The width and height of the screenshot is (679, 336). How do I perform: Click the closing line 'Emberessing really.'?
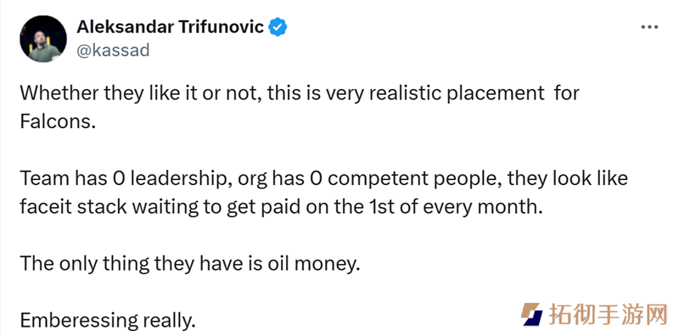pyautogui.click(x=108, y=321)
